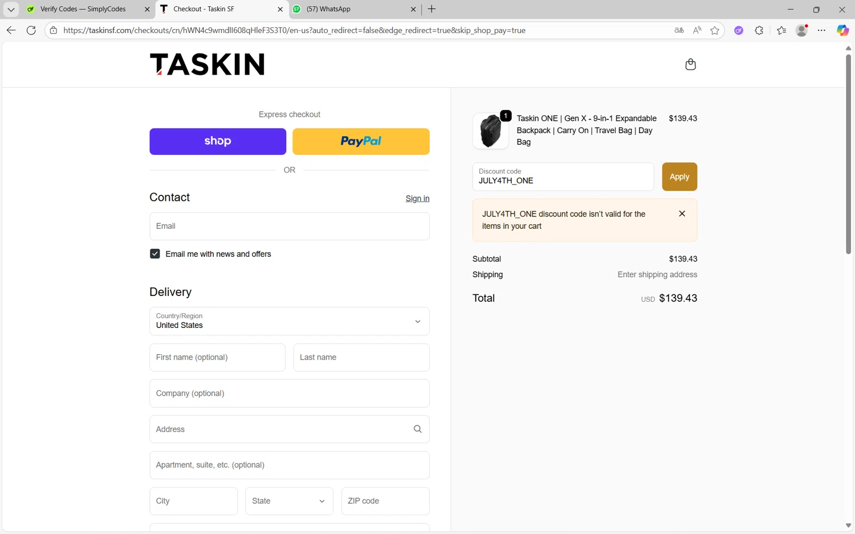Switch to the WhatsApp tab
This screenshot has width=855, height=534.
tap(353, 9)
